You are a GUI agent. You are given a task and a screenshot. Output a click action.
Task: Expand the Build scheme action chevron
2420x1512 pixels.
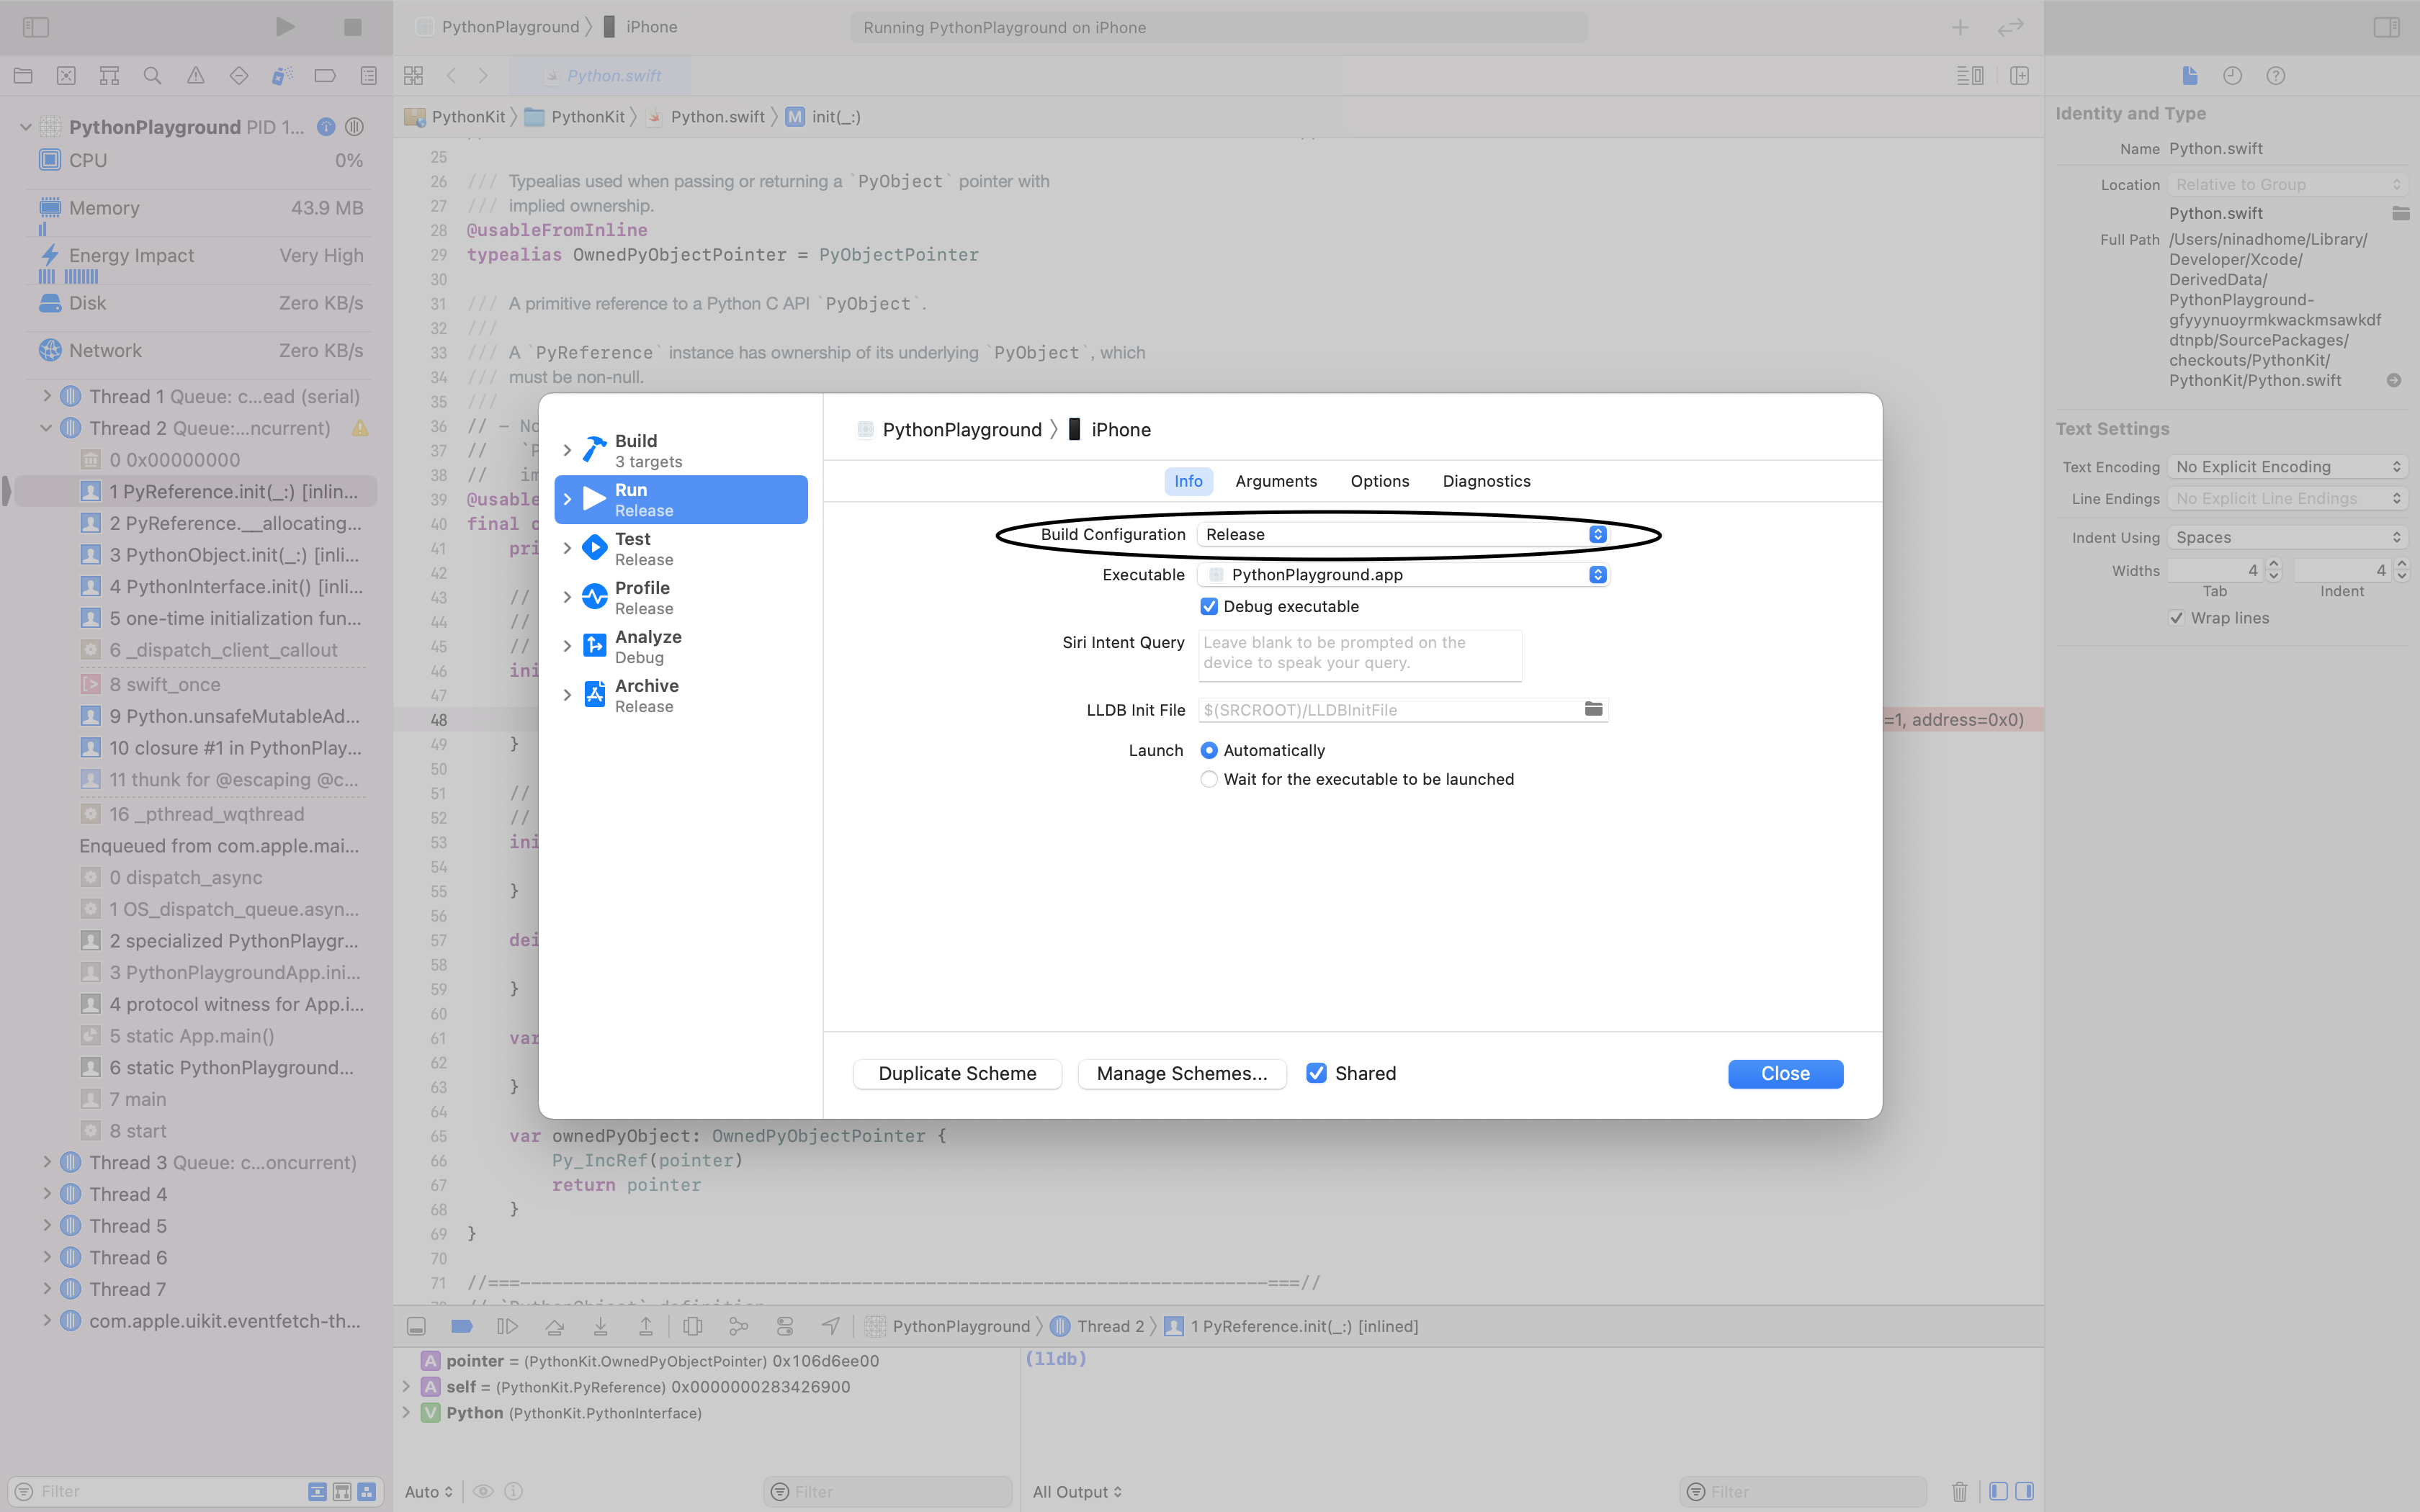coord(567,450)
